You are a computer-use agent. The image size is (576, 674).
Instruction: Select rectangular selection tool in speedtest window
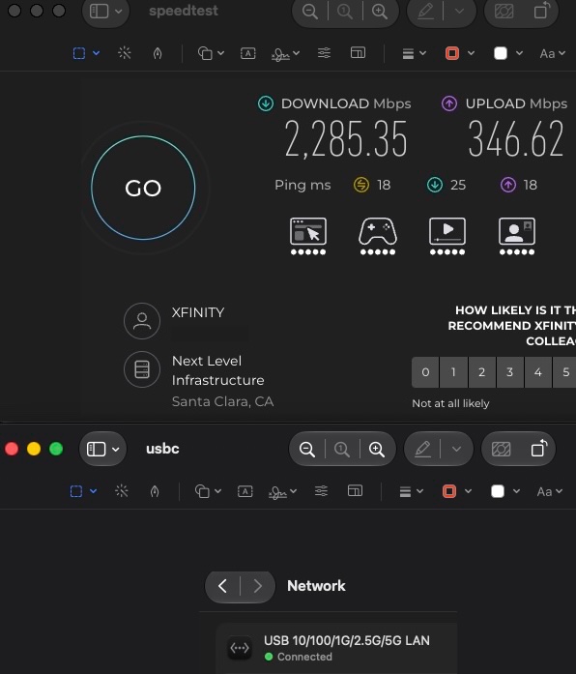[x=79, y=53]
